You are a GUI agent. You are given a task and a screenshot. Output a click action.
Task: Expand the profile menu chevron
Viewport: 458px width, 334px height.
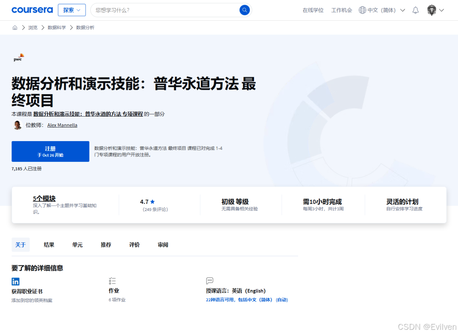(441, 10)
